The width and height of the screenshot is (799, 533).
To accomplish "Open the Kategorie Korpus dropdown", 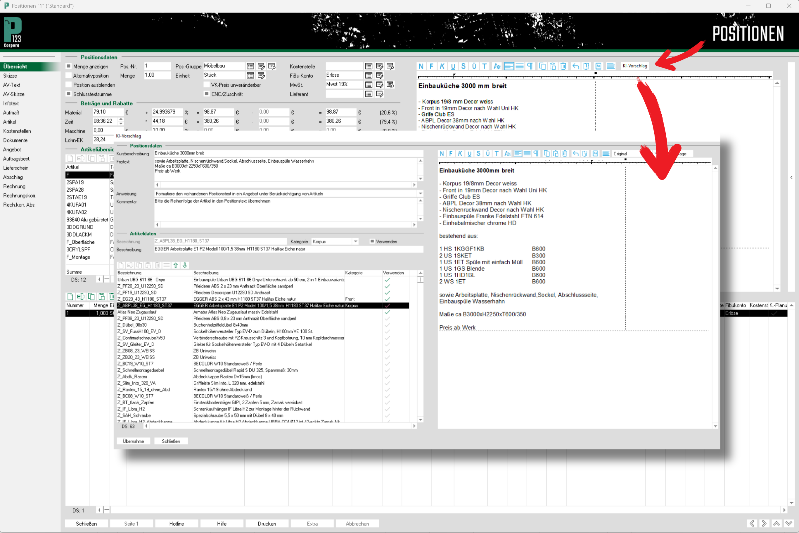I will coord(356,241).
